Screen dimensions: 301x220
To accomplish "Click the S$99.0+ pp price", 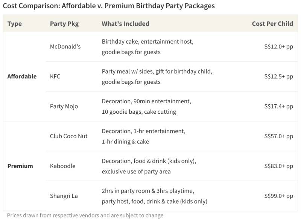I will [278, 196].
